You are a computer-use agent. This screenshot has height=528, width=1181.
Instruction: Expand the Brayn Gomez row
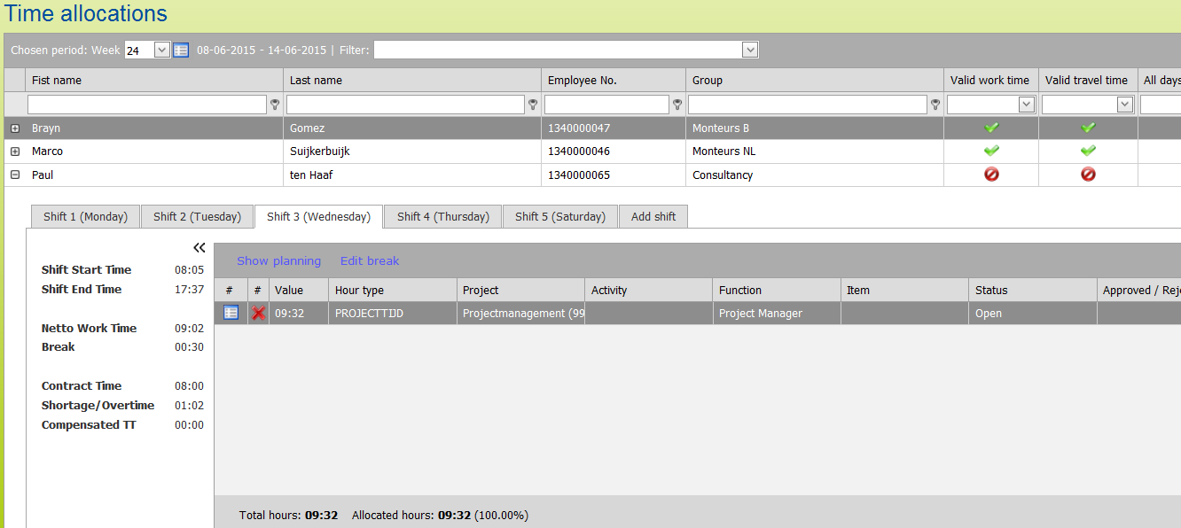coord(15,128)
